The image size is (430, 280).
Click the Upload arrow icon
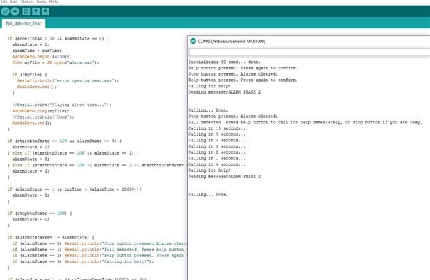coord(15,12)
